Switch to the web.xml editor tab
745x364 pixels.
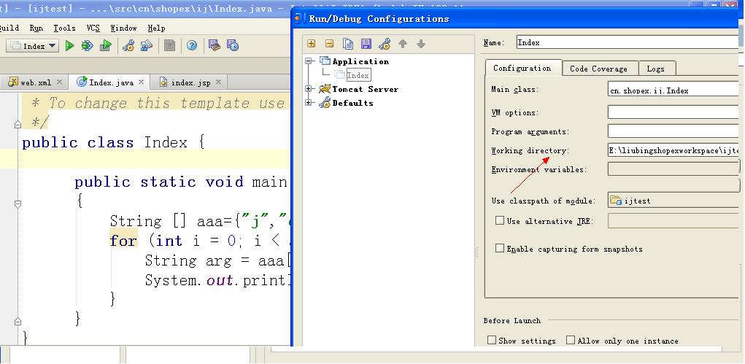[x=35, y=82]
